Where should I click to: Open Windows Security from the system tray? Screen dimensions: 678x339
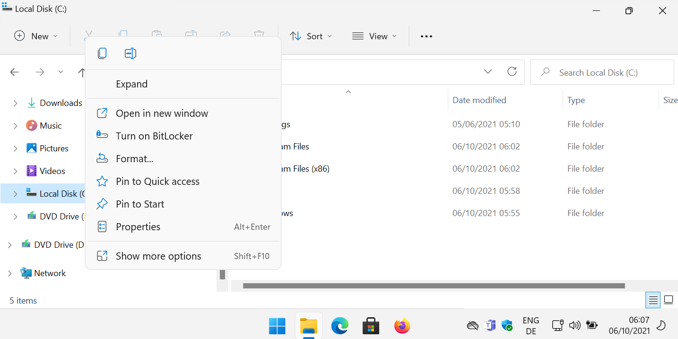click(507, 325)
